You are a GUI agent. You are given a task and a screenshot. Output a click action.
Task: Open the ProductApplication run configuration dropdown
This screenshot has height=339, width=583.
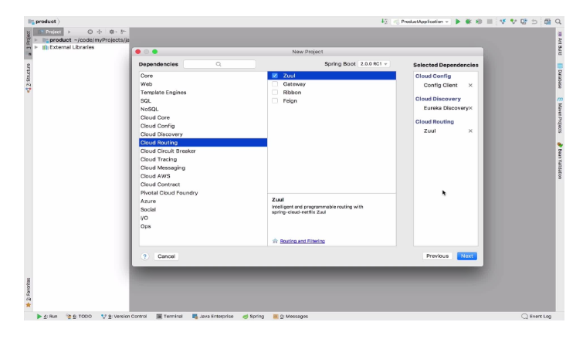(x=422, y=22)
